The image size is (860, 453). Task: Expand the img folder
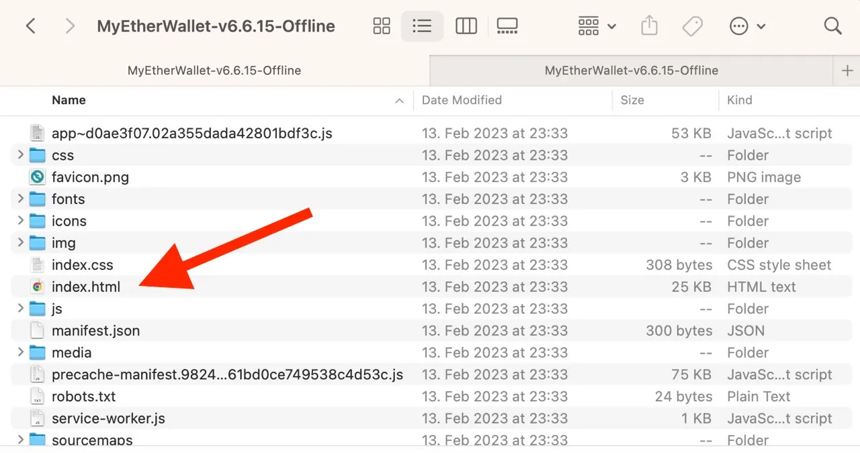(x=20, y=242)
